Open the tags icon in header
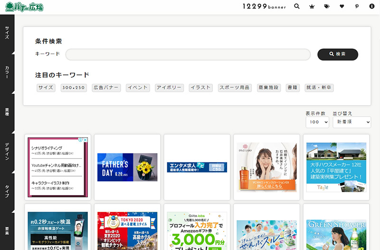Image resolution: width=380 pixels, height=250 pixels. point(327,7)
